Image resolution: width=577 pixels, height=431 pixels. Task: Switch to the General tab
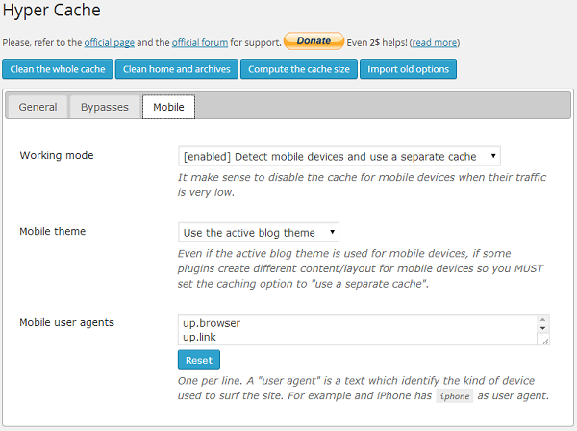38,107
